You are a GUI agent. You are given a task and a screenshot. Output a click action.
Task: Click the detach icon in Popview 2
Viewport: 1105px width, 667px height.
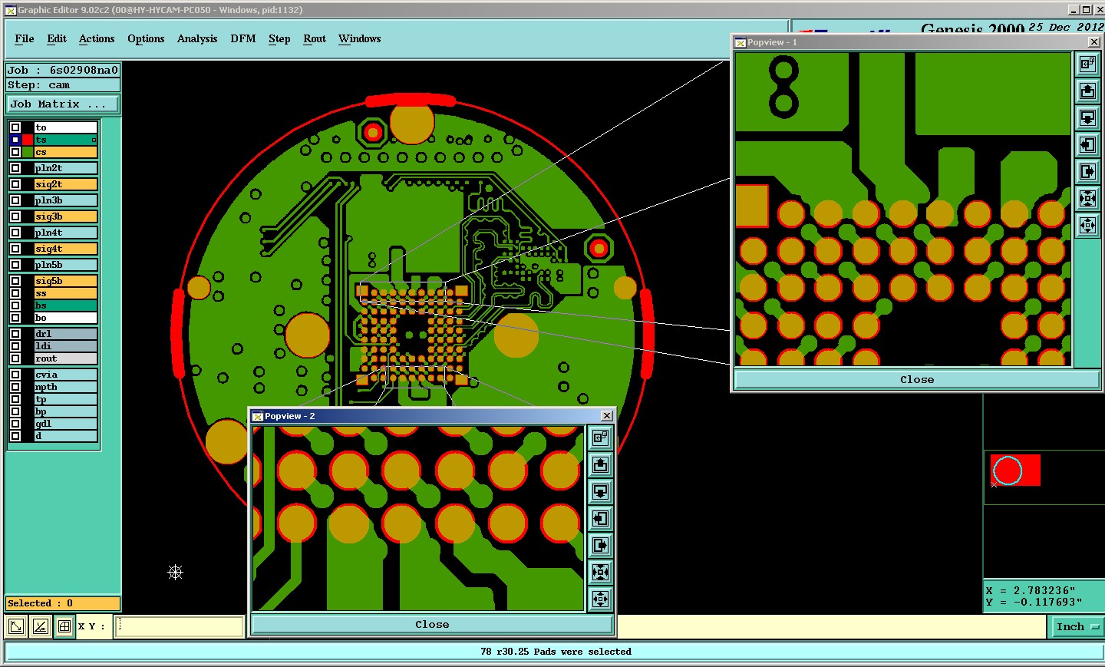(x=600, y=438)
